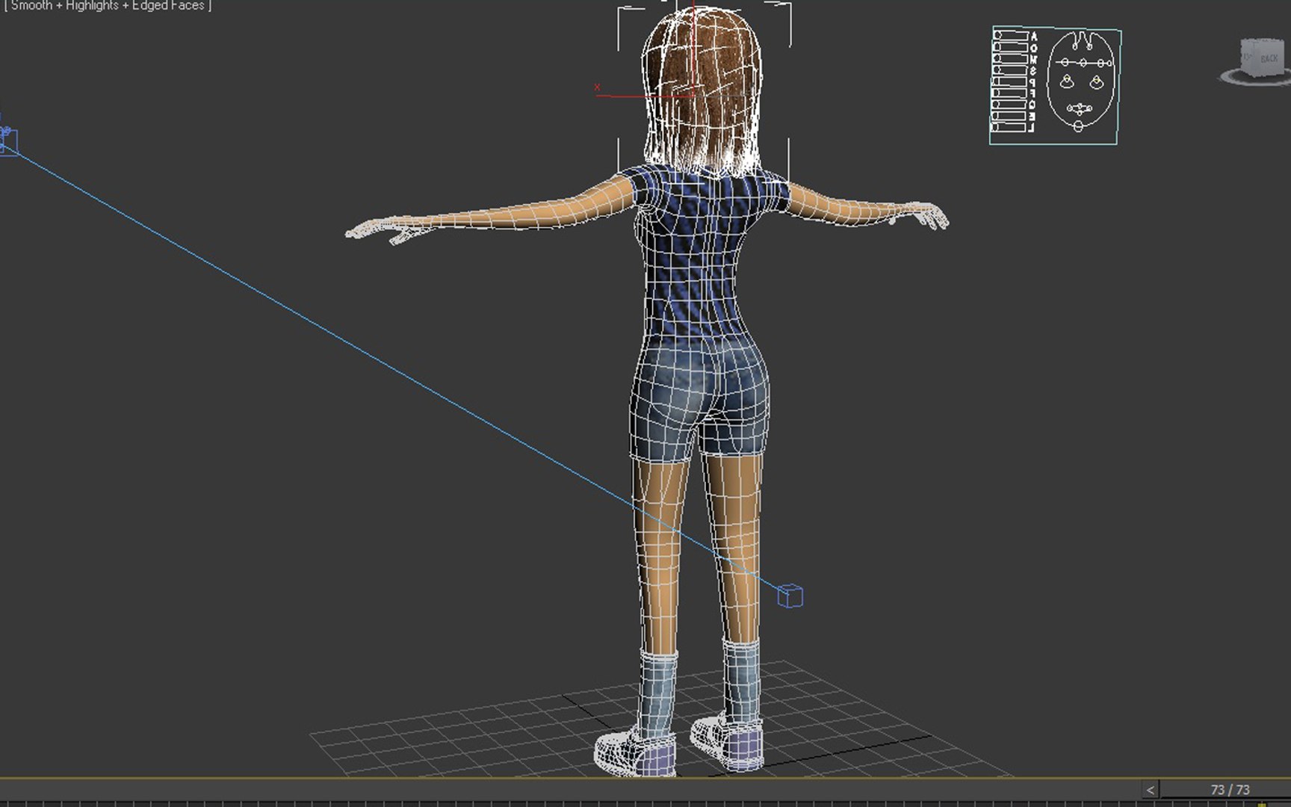Select the 'E' phoneme slider in face panel
This screenshot has height=807, width=1291.
point(1009,116)
